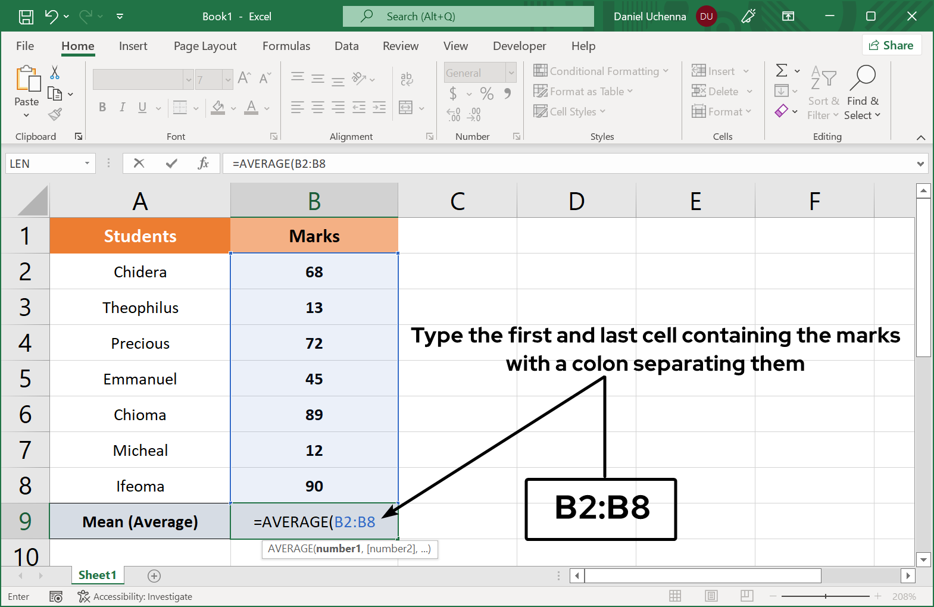Screen dimensions: 934x607
Task: Click cell B6 containing 89
Action: click(314, 414)
